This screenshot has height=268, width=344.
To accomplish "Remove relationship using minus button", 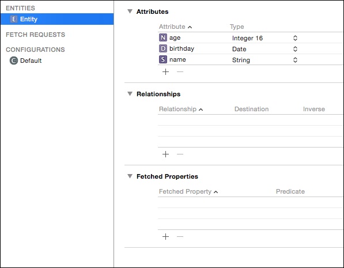I will coord(180,154).
